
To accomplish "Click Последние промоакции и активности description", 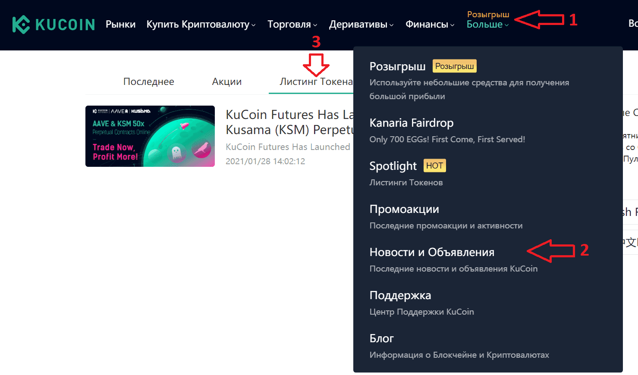I will pos(446,225).
